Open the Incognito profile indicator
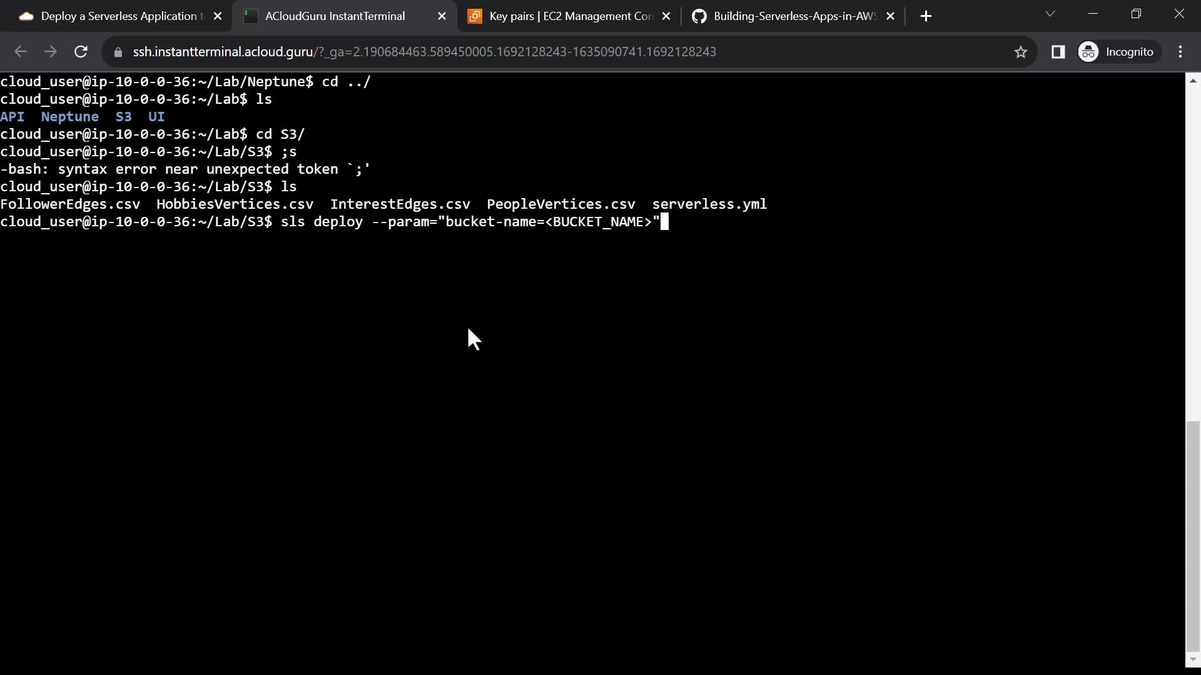Screen dimensions: 1201x675 click(x=1117, y=52)
